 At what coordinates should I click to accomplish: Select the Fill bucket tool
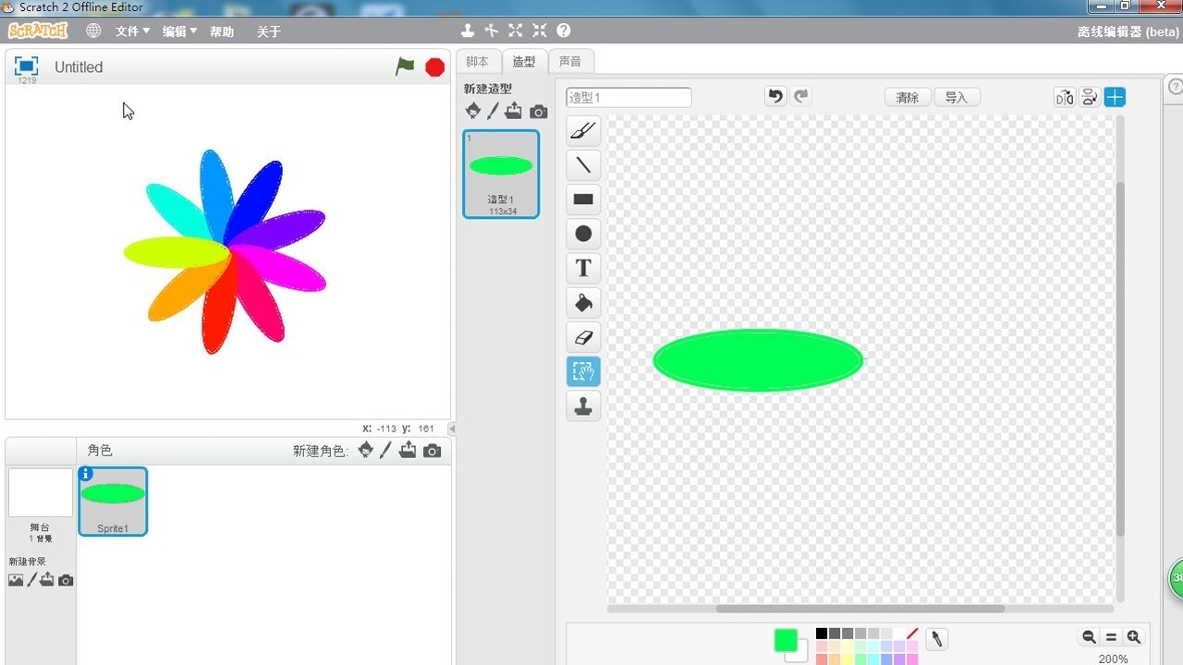click(x=583, y=303)
